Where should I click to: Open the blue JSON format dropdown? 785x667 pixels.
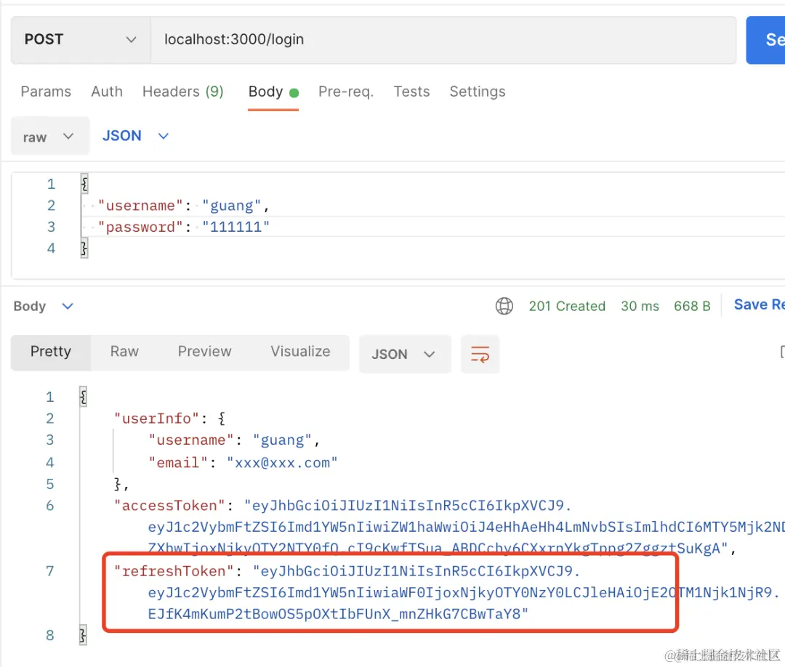click(135, 136)
